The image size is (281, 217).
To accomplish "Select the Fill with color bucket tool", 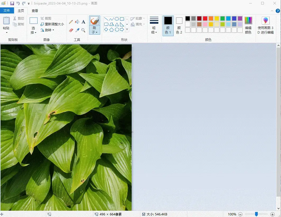I will (x=77, y=22).
